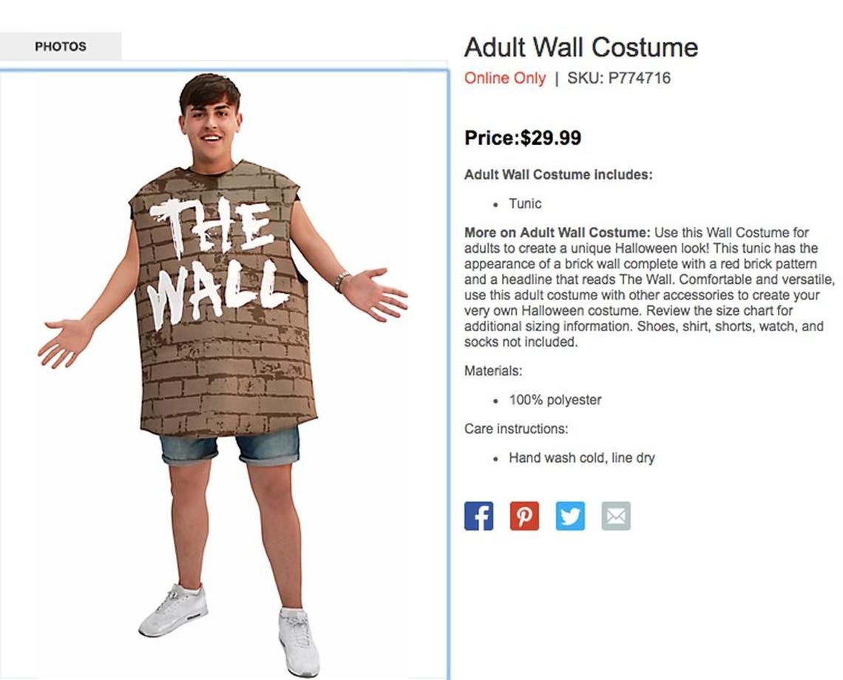Select the Adult Wall Costume title
This screenshot has width=843, height=680.
(581, 47)
